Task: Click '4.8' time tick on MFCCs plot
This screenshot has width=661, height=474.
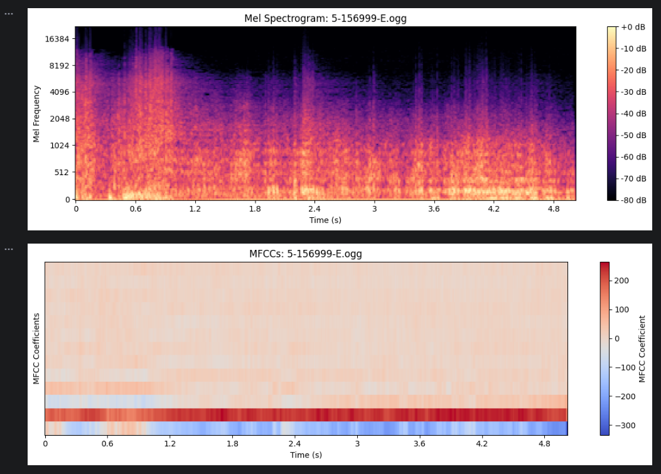Action: 544,444
